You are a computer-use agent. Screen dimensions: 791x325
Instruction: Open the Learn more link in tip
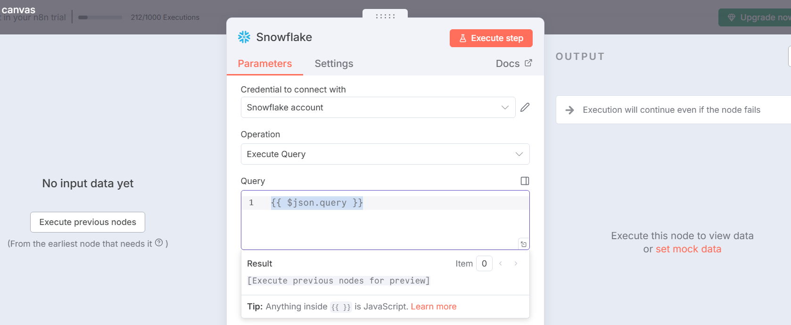click(433, 307)
